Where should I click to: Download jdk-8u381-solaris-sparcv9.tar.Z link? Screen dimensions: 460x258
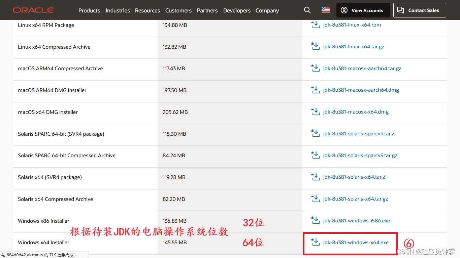(x=359, y=134)
